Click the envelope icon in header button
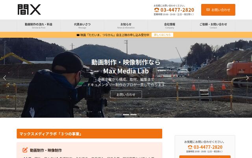 click(x=208, y=10)
